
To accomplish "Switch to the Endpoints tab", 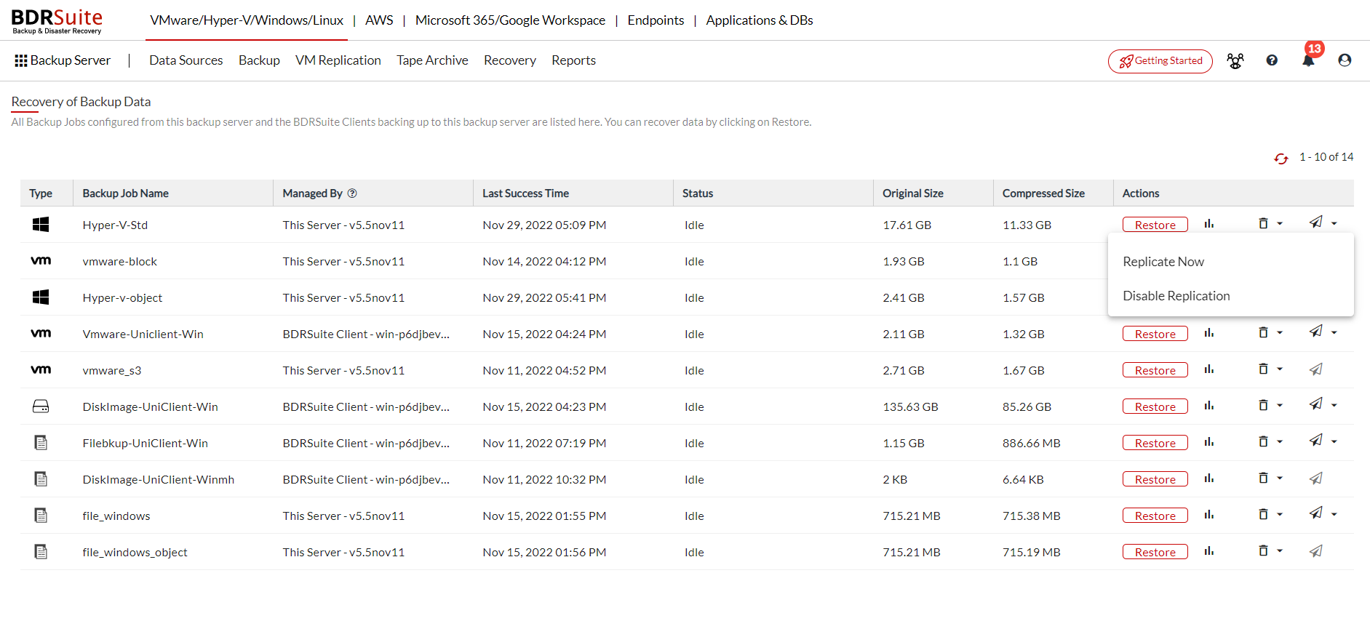I will 656,20.
